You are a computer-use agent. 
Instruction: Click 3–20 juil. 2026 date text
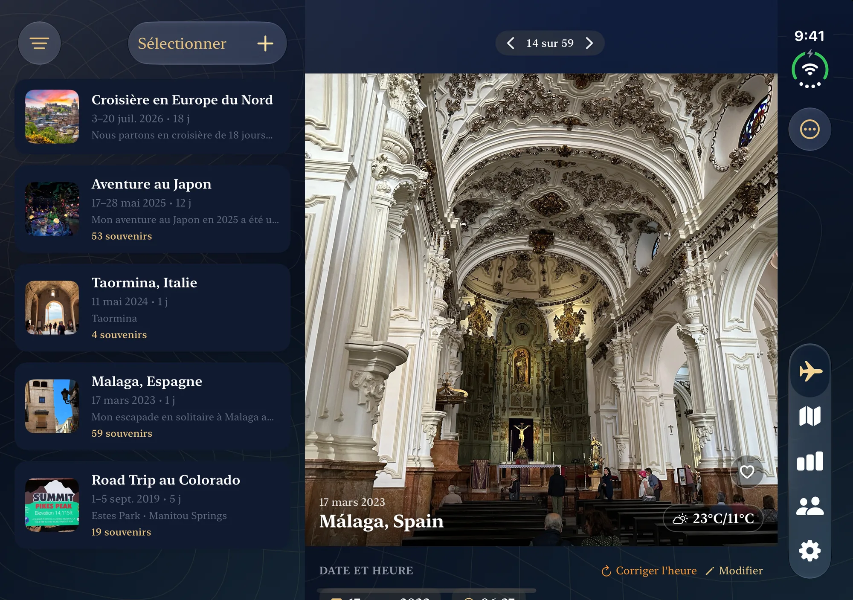click(x=127, y=119)
